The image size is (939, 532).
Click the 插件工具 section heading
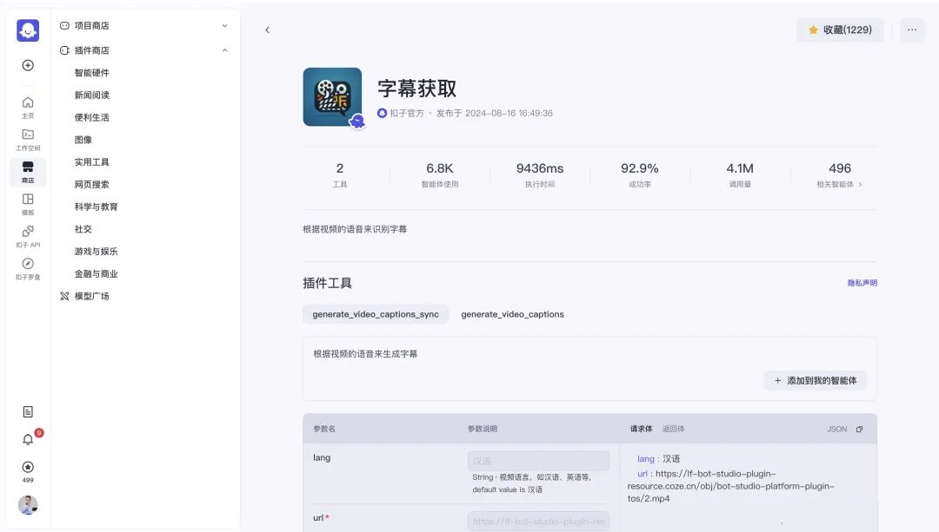tap(327, 283)
